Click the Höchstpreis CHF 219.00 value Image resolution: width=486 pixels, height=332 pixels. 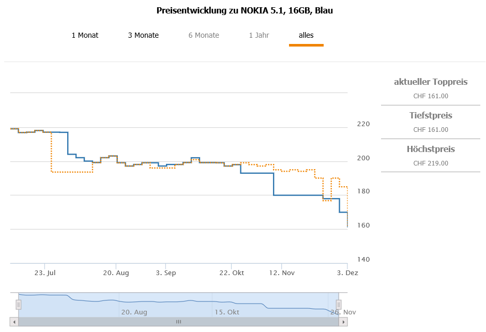point(431,163)
